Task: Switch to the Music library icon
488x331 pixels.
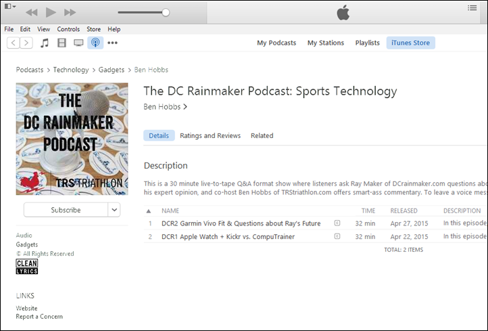Action: coord(45,43)
